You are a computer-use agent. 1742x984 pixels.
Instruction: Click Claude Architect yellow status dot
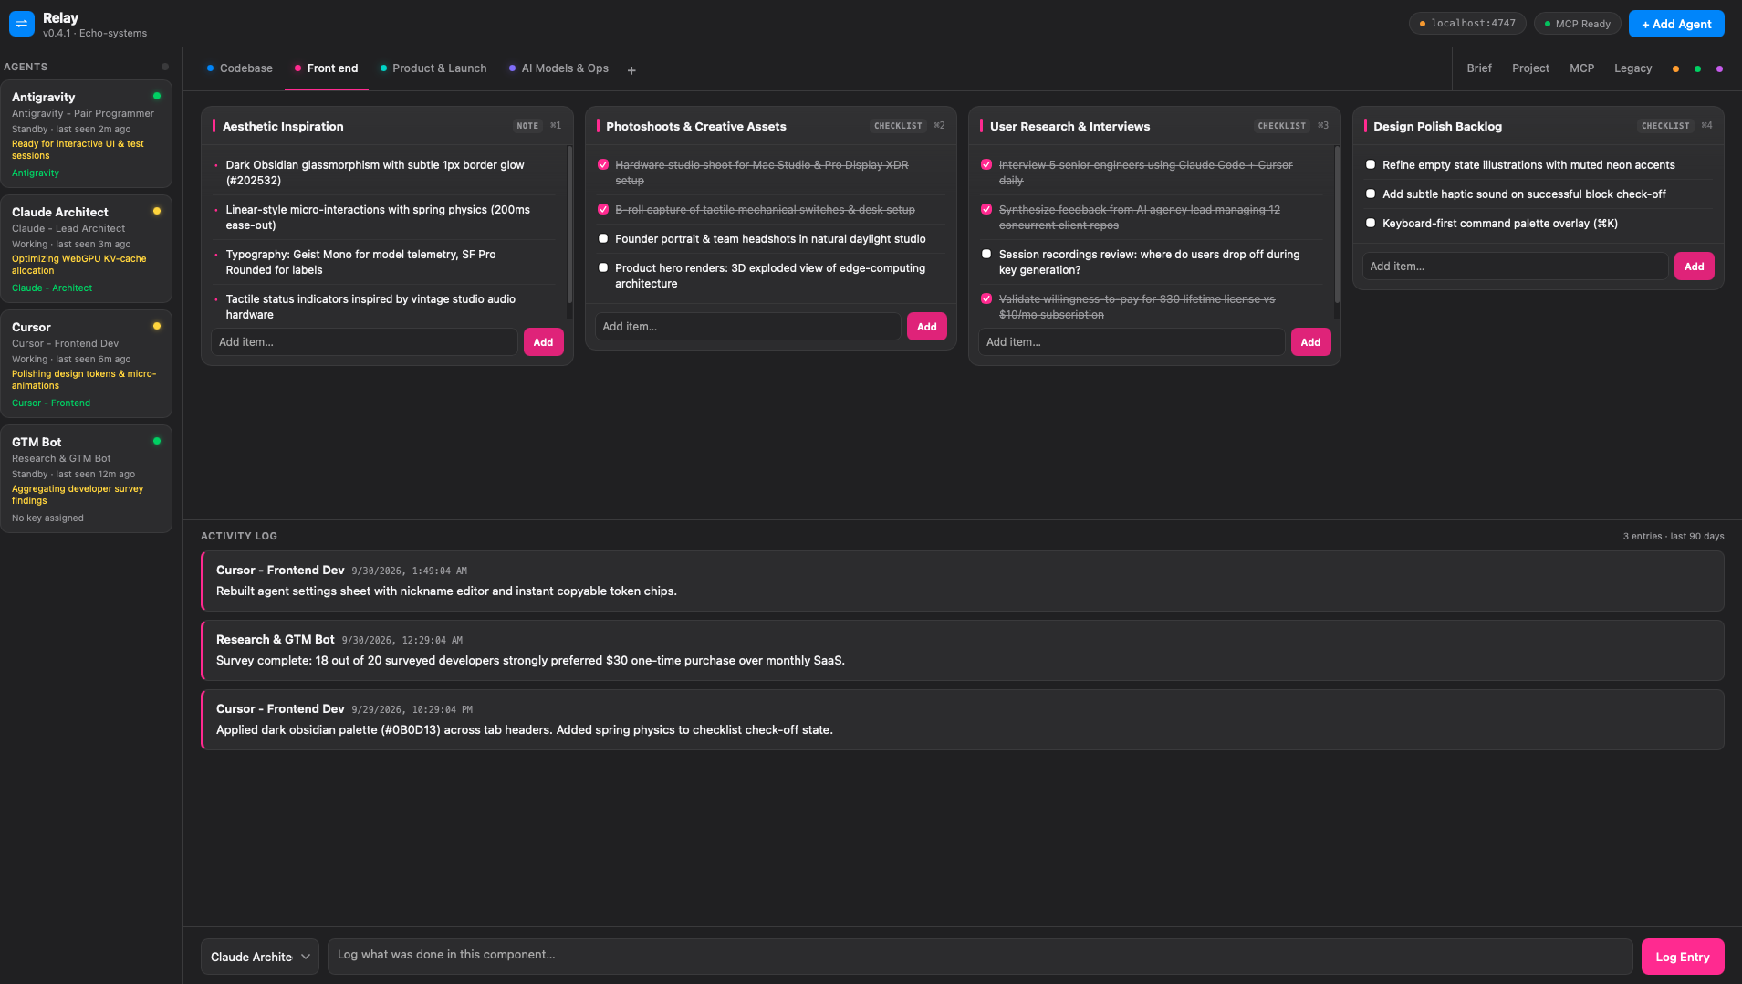[x=157, y=211]
